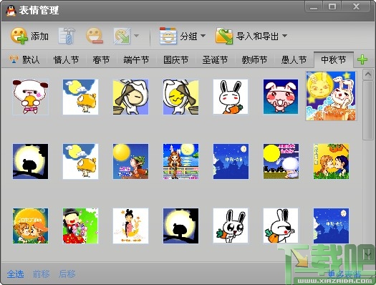Add a new group with green plus
376x285 pixels.
(x=362, y=59)
